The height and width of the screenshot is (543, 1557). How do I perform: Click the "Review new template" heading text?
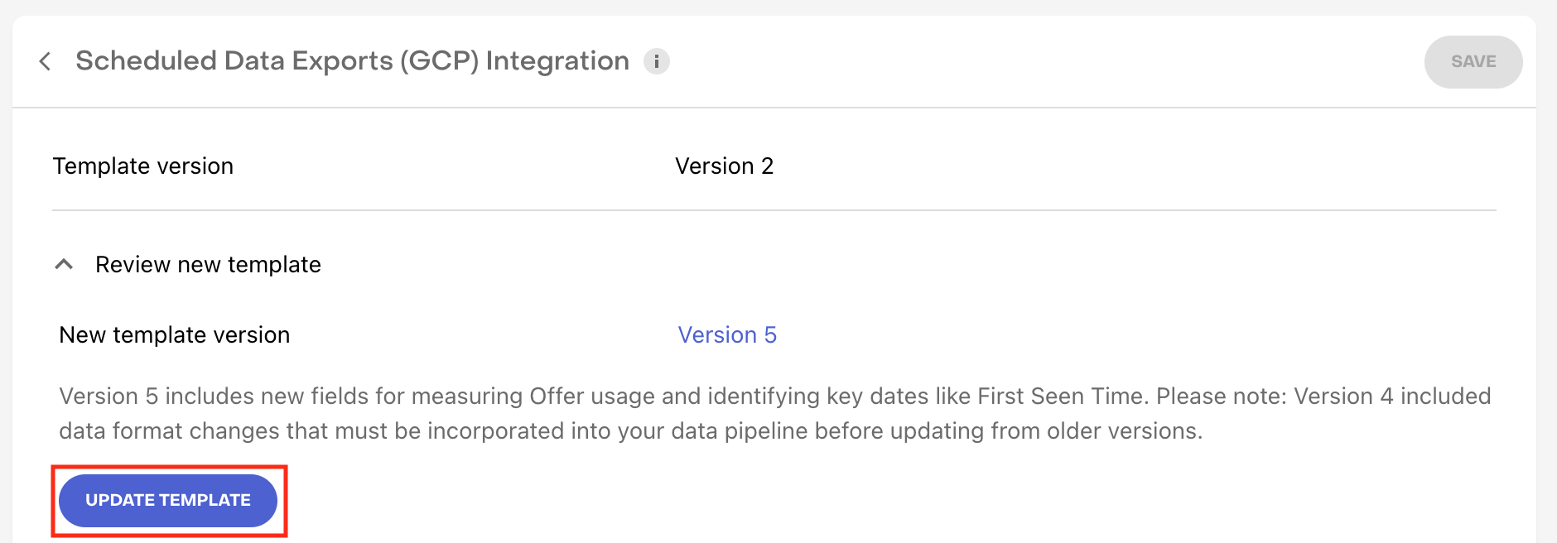208,265
